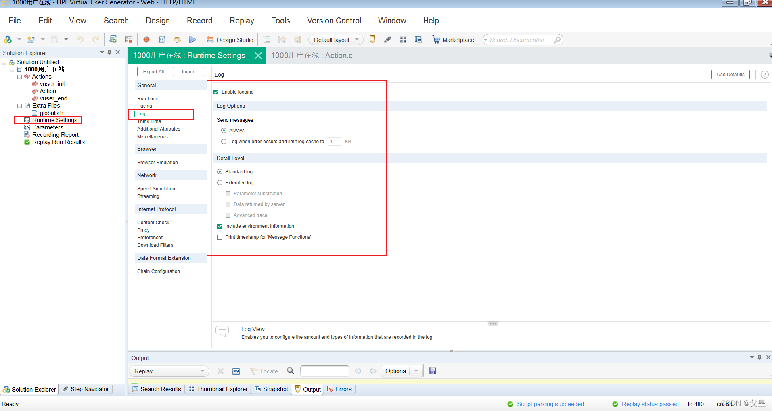
Task: Click the Add new script toolbar icon
Action: (x=31, y=40)
